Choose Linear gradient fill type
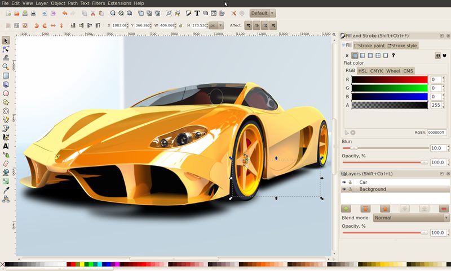The width and height of the screenshot is (451, 271). pos(362,56)
